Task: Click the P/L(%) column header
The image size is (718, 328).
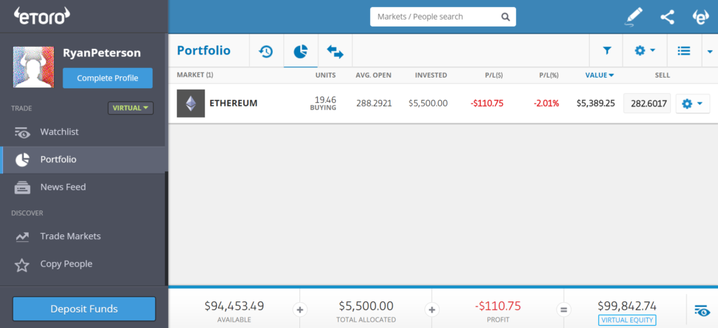Action: (549, 75)
